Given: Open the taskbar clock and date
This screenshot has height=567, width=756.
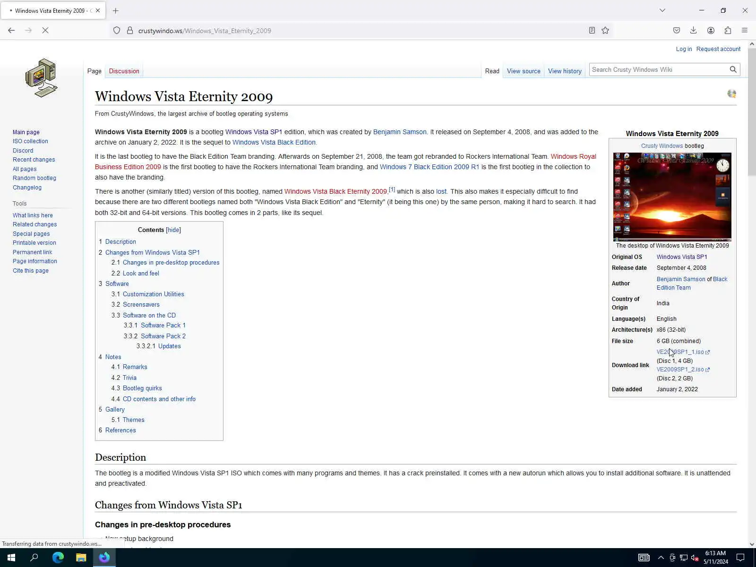Looking at the screenshot, I should pyautogui.click(x=715, y=558).
